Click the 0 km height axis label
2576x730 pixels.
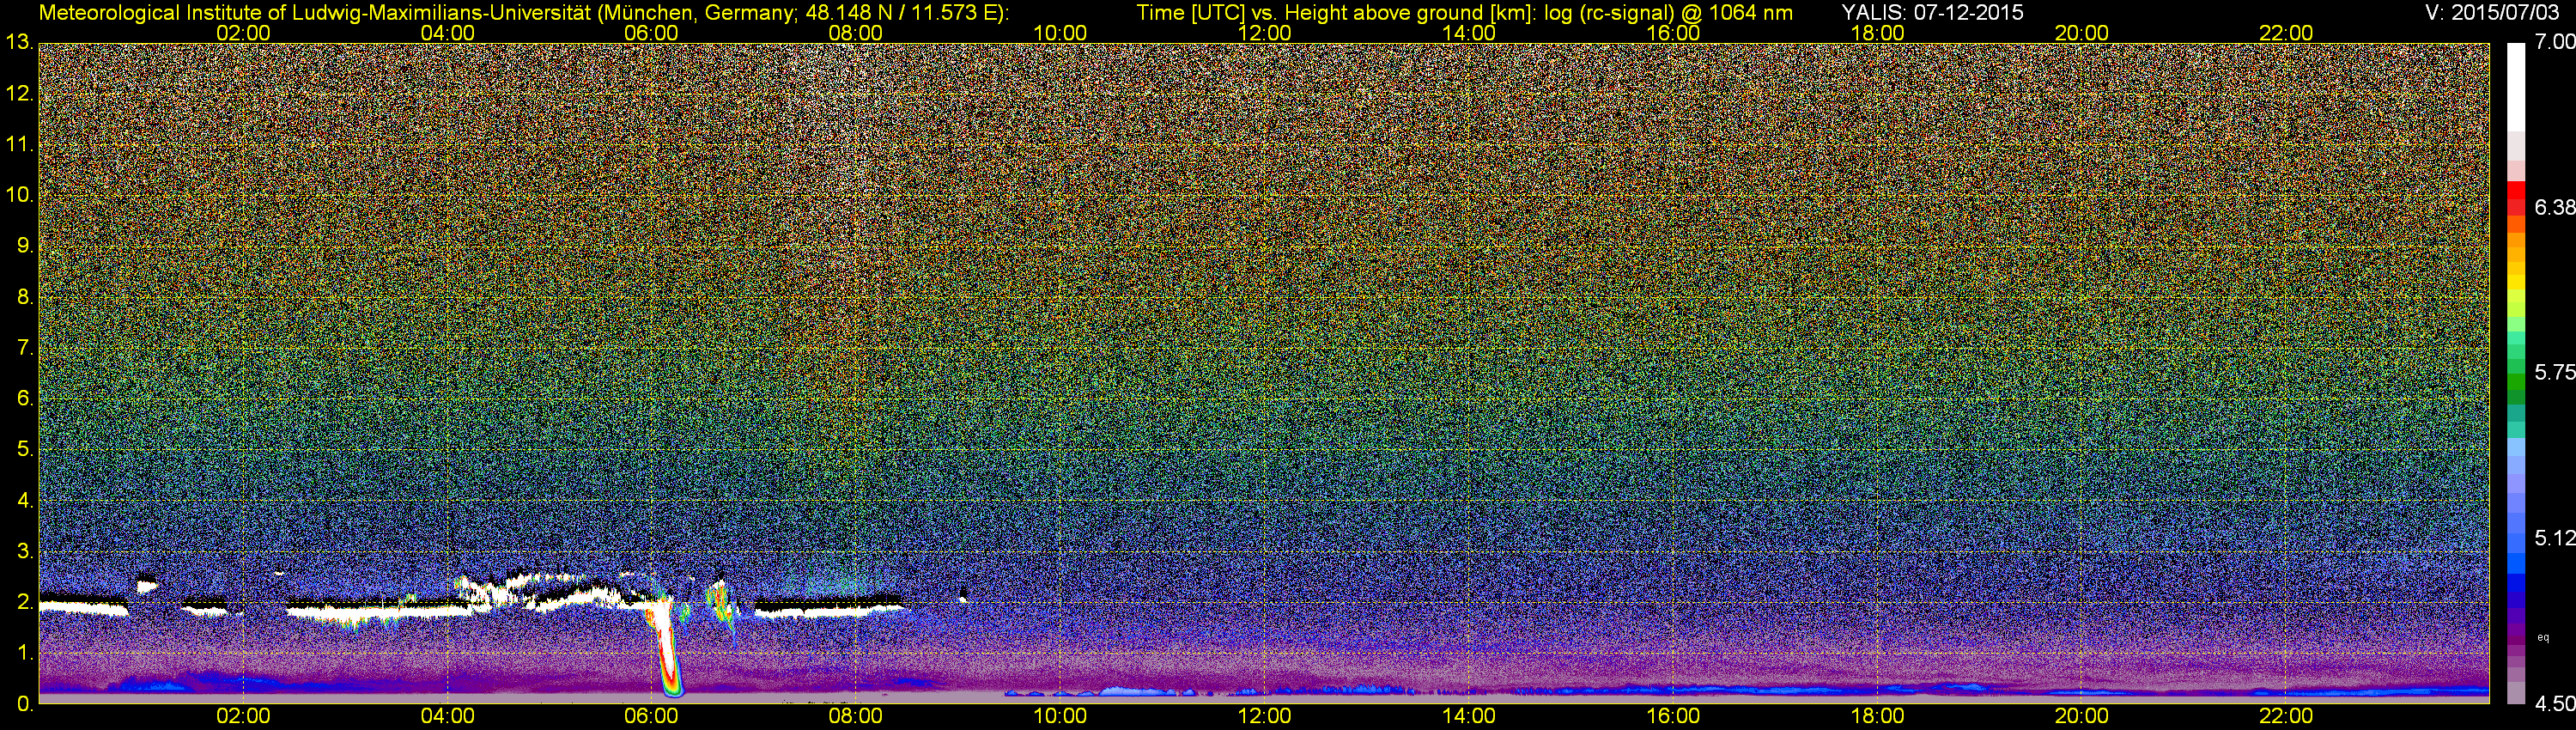(x=25, y=703)
